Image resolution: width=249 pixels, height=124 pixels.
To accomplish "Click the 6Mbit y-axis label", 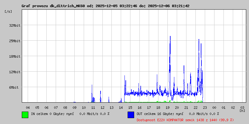I will tap(14, 87).
